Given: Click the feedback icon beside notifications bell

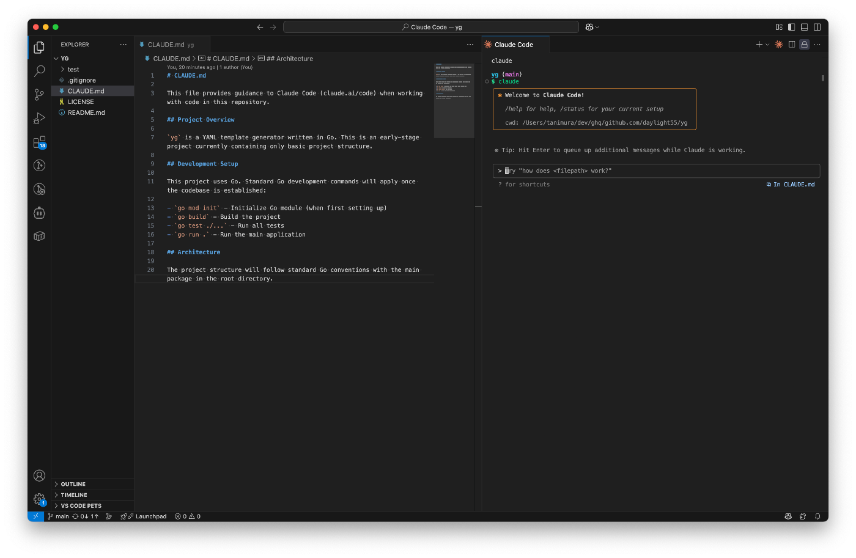Looking at the screenshot, I should (x=803, y=516).
